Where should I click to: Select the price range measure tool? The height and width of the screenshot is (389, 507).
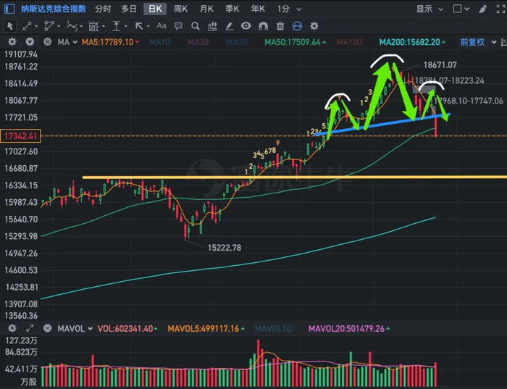(116, 26)
